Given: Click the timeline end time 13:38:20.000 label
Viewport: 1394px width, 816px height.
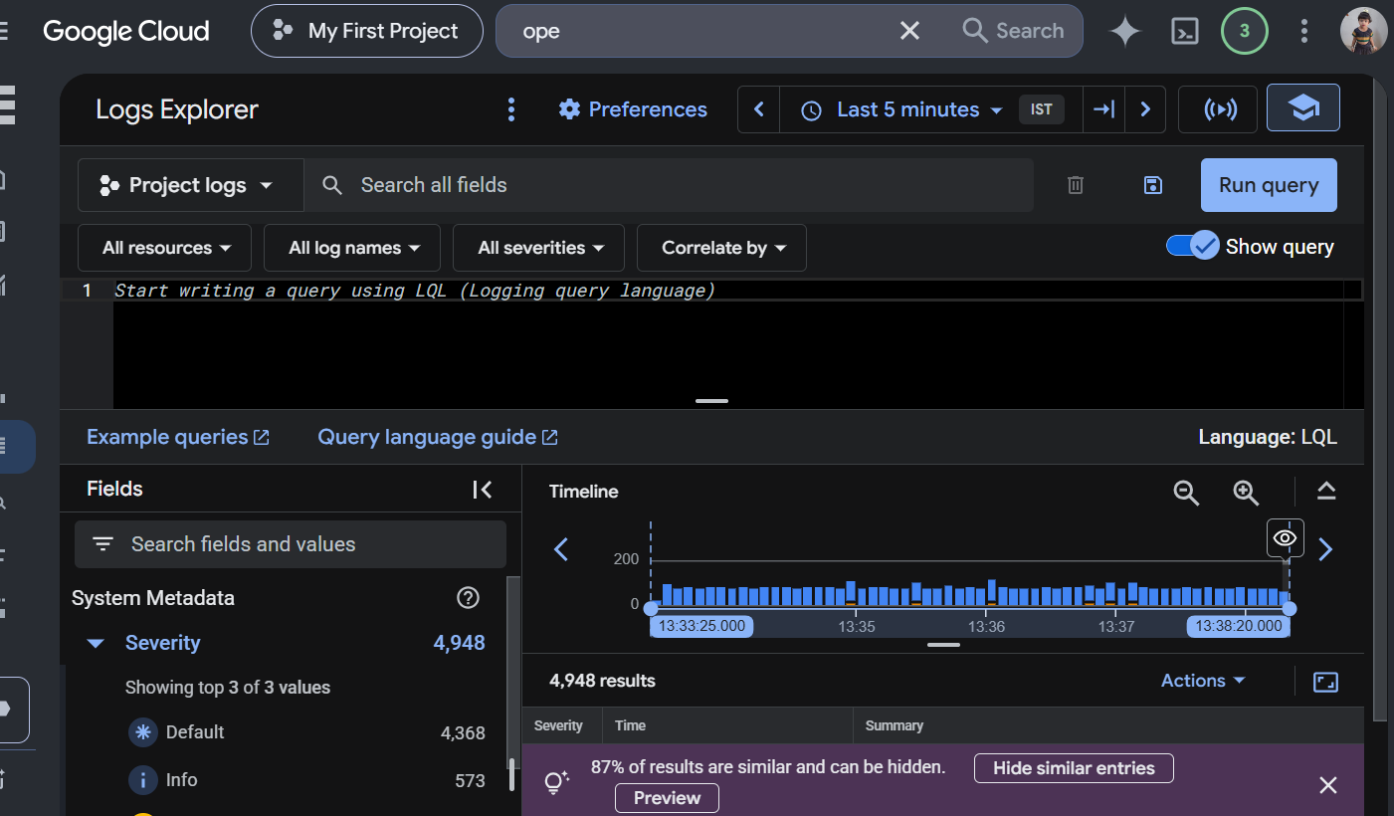Looking at the screenshot, I should pos(1239,626).
